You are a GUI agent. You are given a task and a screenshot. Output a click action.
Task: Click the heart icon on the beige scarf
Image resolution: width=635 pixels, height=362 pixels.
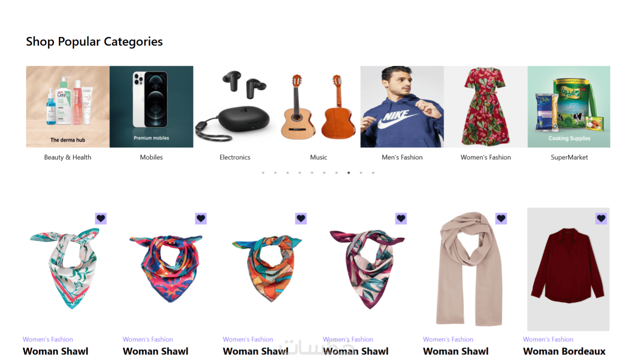(501, 218)
